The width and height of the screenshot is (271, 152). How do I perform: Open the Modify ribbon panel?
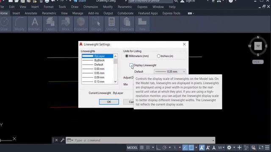coord(19,24)
